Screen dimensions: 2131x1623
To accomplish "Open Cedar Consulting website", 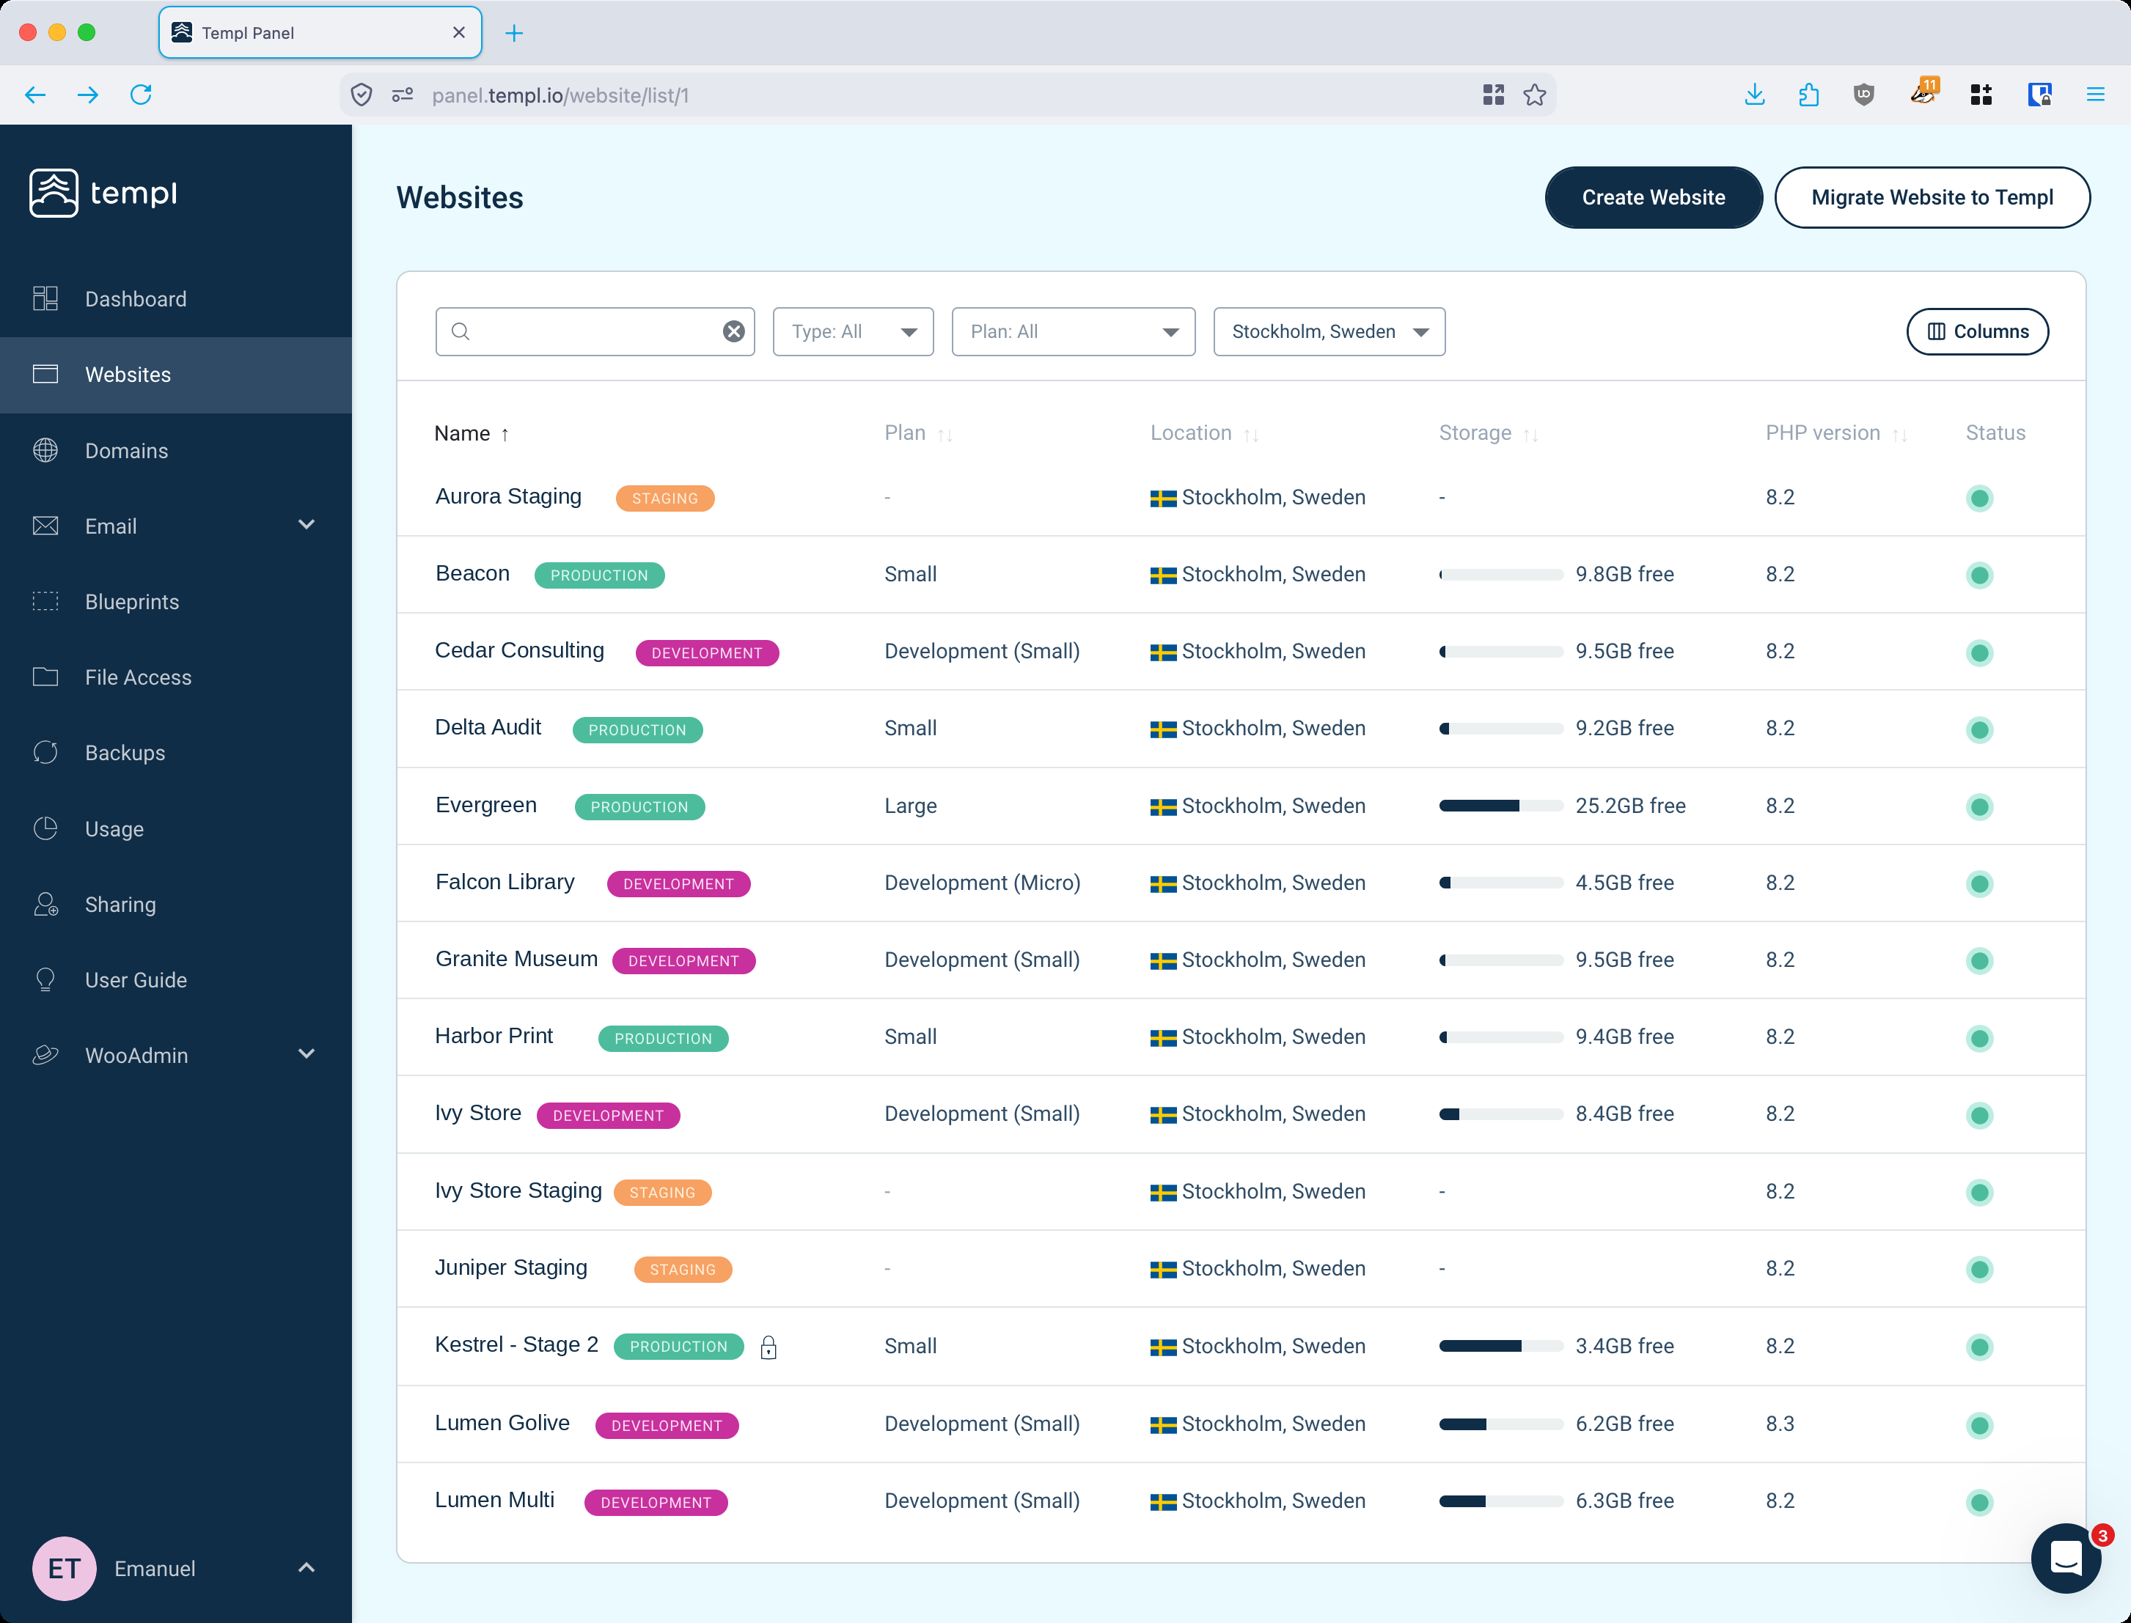I will click(x=519, y=650).
